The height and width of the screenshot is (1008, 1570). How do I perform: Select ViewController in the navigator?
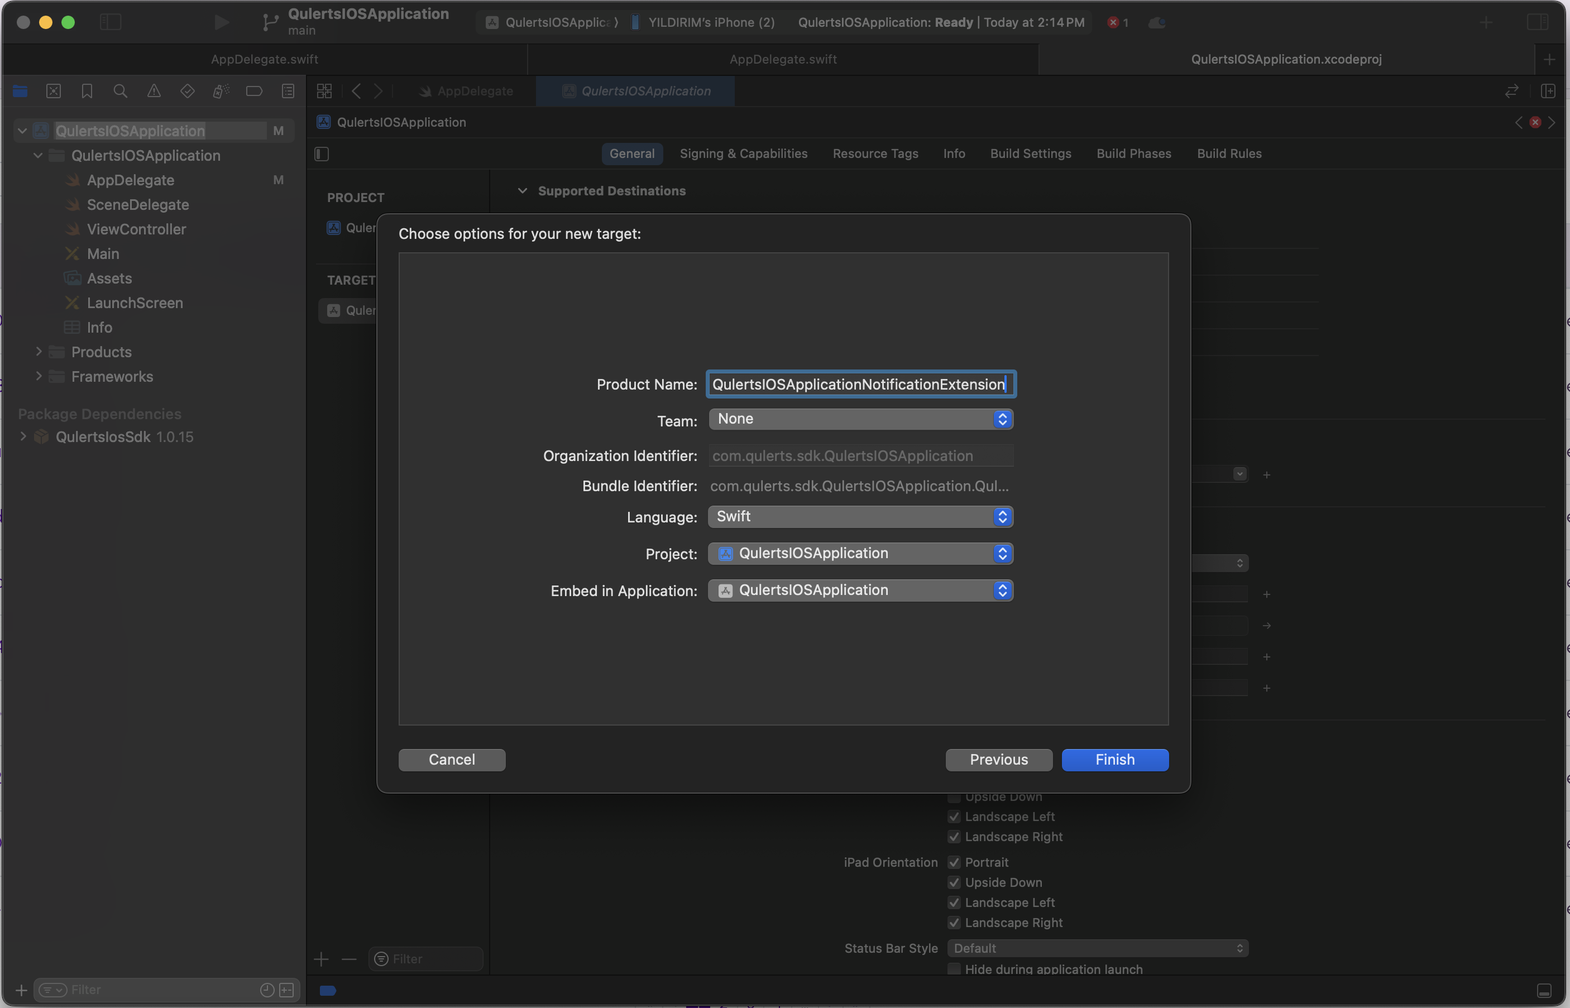(x=136, y=229)
